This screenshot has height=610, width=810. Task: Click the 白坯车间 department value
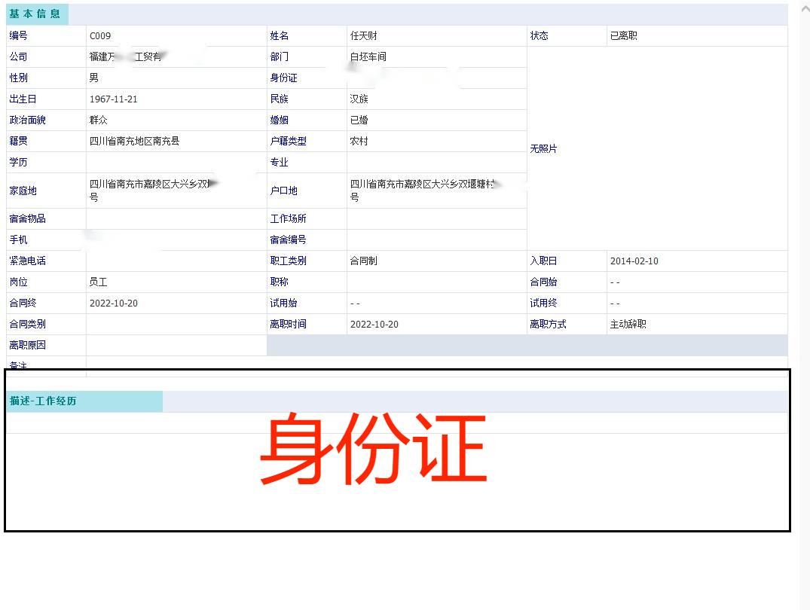pyautogui.click(x=368, y=57)
